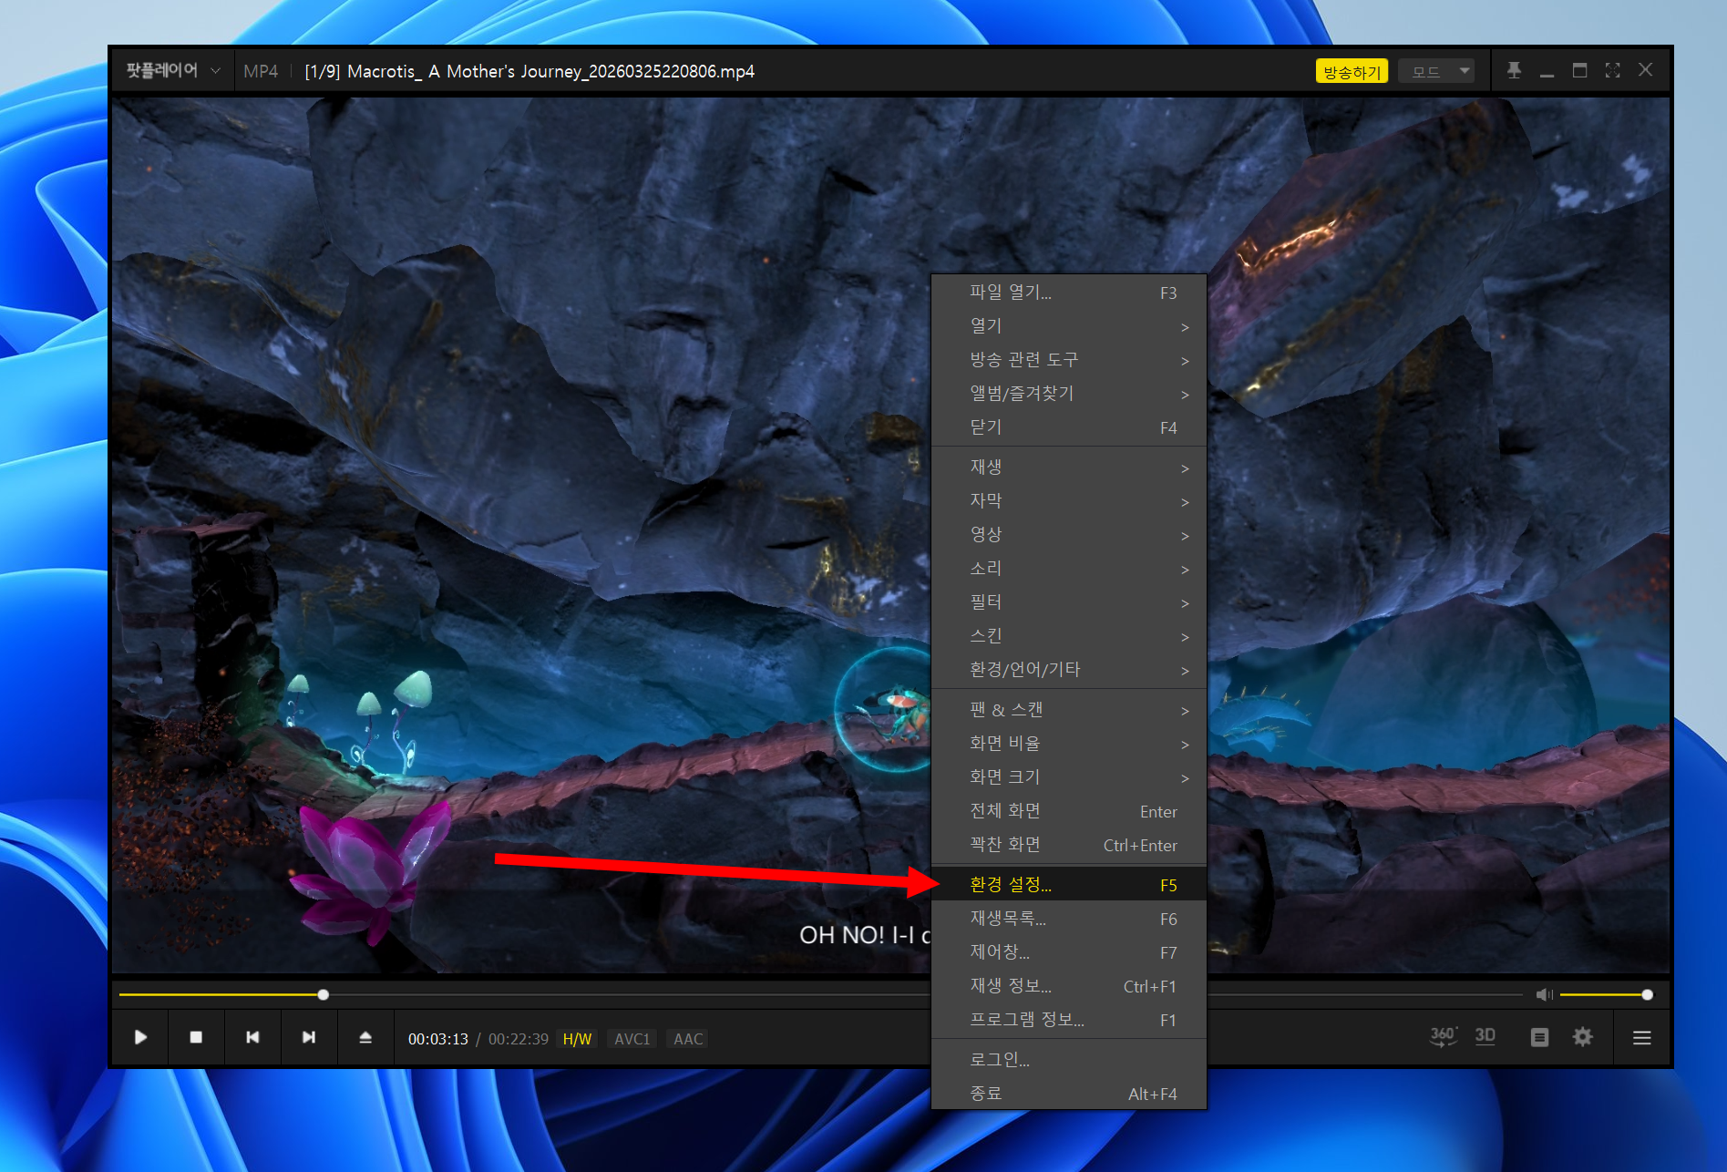Image resolution: width=1727 pixels, height=1172 pixels.
Task: Open 재생 정보... from context menu
Action: (x=1069, y=986)
